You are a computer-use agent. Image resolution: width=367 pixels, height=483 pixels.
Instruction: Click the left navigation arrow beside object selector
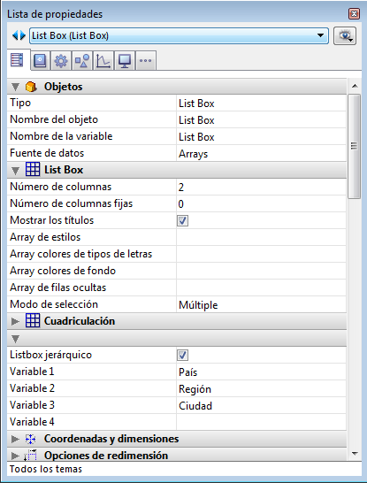[15, 35]
